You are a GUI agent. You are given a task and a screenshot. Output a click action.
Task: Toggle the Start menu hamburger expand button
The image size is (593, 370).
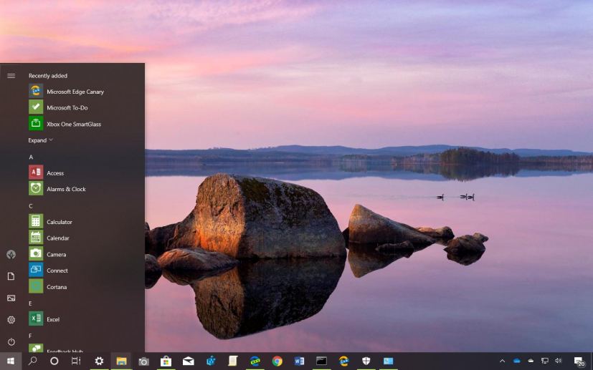pyautogui.click(x=11, y=76)
